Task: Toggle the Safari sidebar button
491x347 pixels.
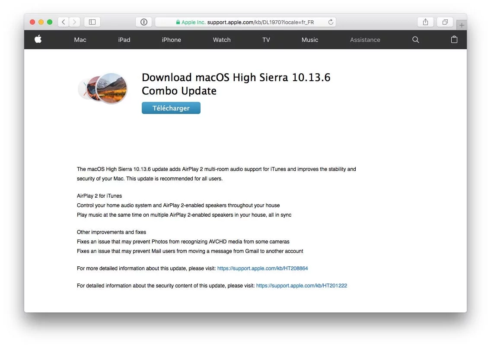Action: tap(92, 22)
